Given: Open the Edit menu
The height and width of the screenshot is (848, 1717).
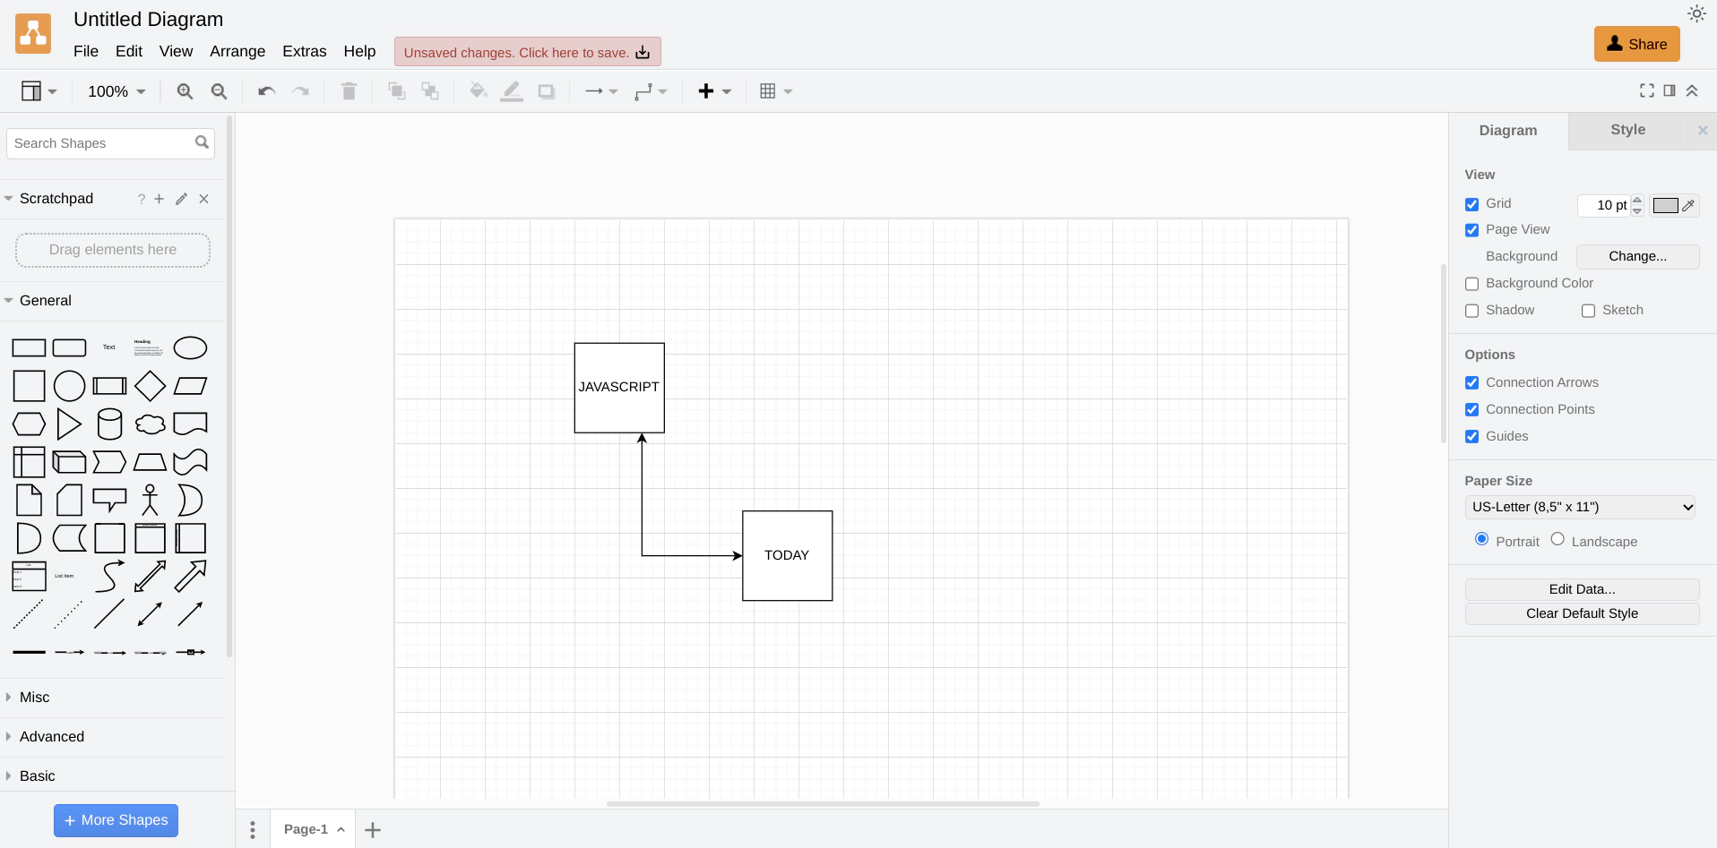Looking at the screenshot, I should (129, 51).
